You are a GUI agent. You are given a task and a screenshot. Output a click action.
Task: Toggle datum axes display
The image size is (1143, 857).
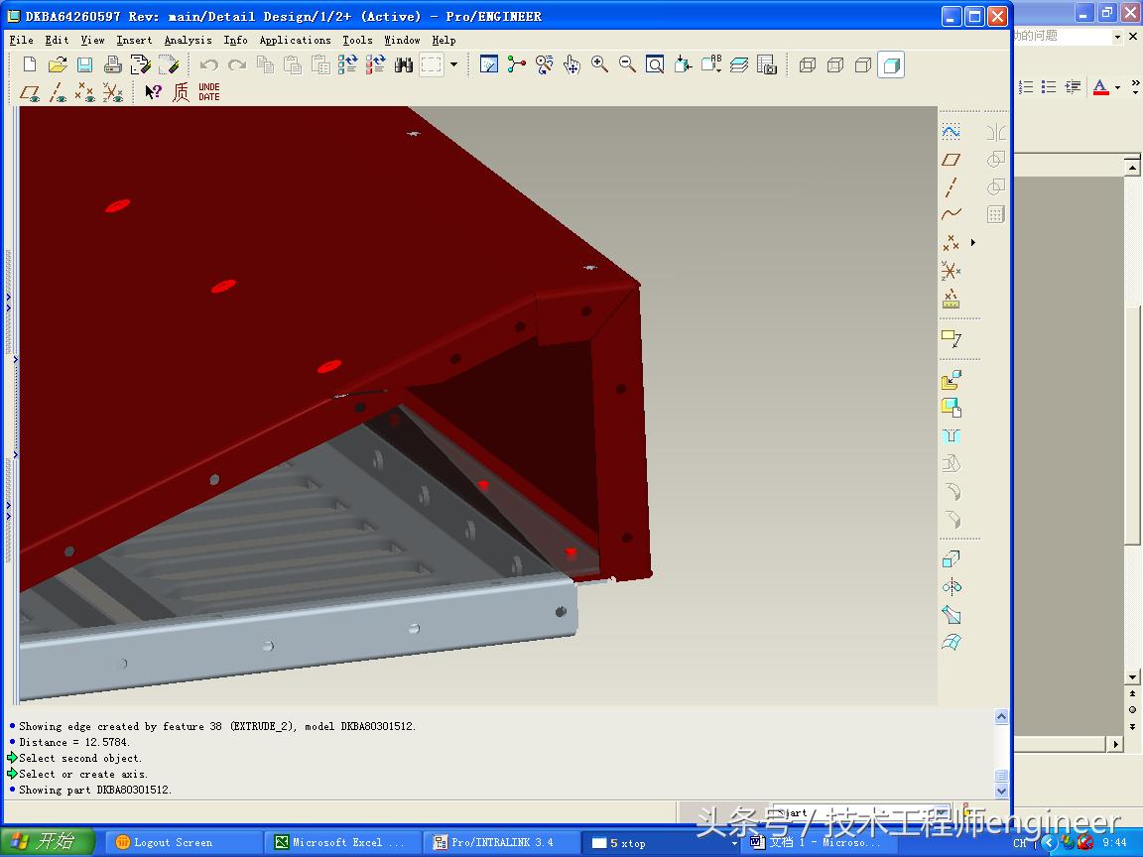coord(58,92)
